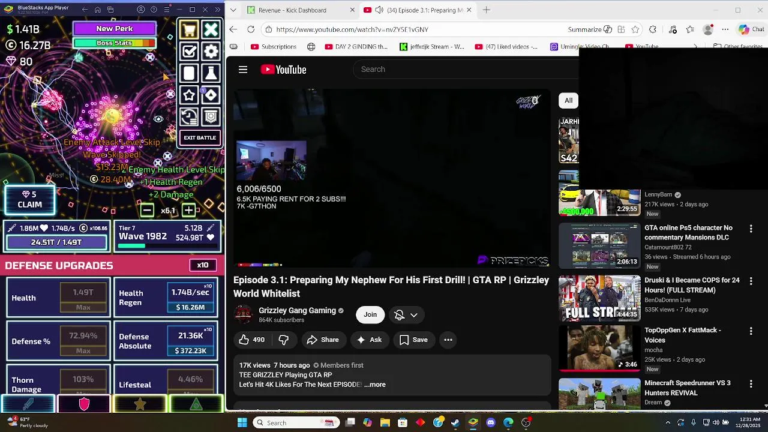
Task: Open the star icon in the game menu
Action: (x=189, y=95)
